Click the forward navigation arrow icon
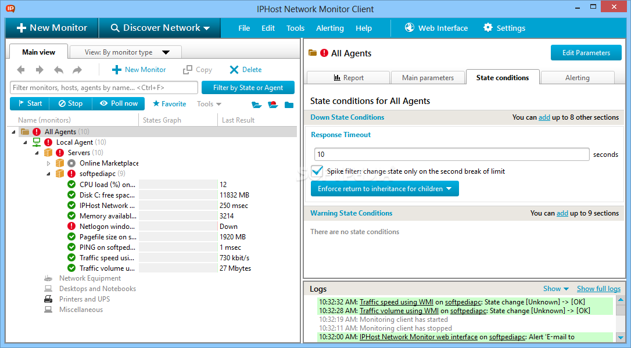631x348 pixels. [40, 70]
